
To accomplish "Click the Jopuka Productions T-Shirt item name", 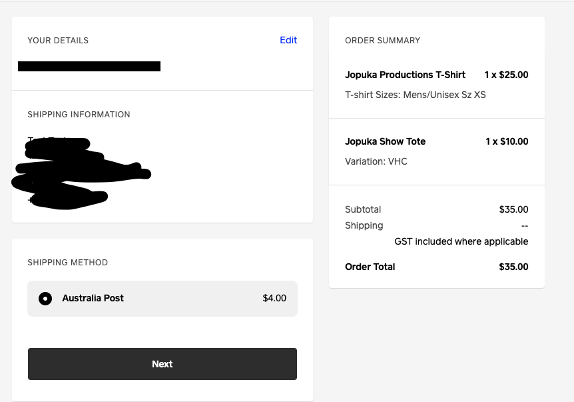I will point(405,75).
